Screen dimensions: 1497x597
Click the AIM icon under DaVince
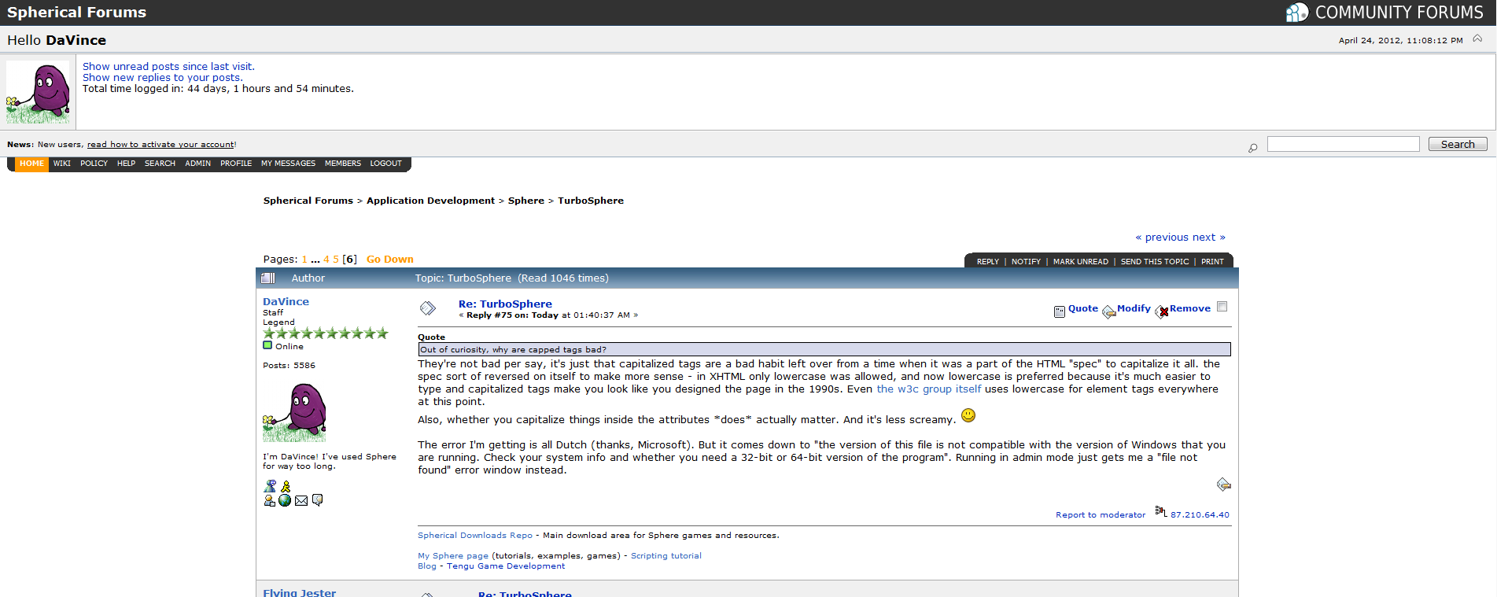[286, 487]
